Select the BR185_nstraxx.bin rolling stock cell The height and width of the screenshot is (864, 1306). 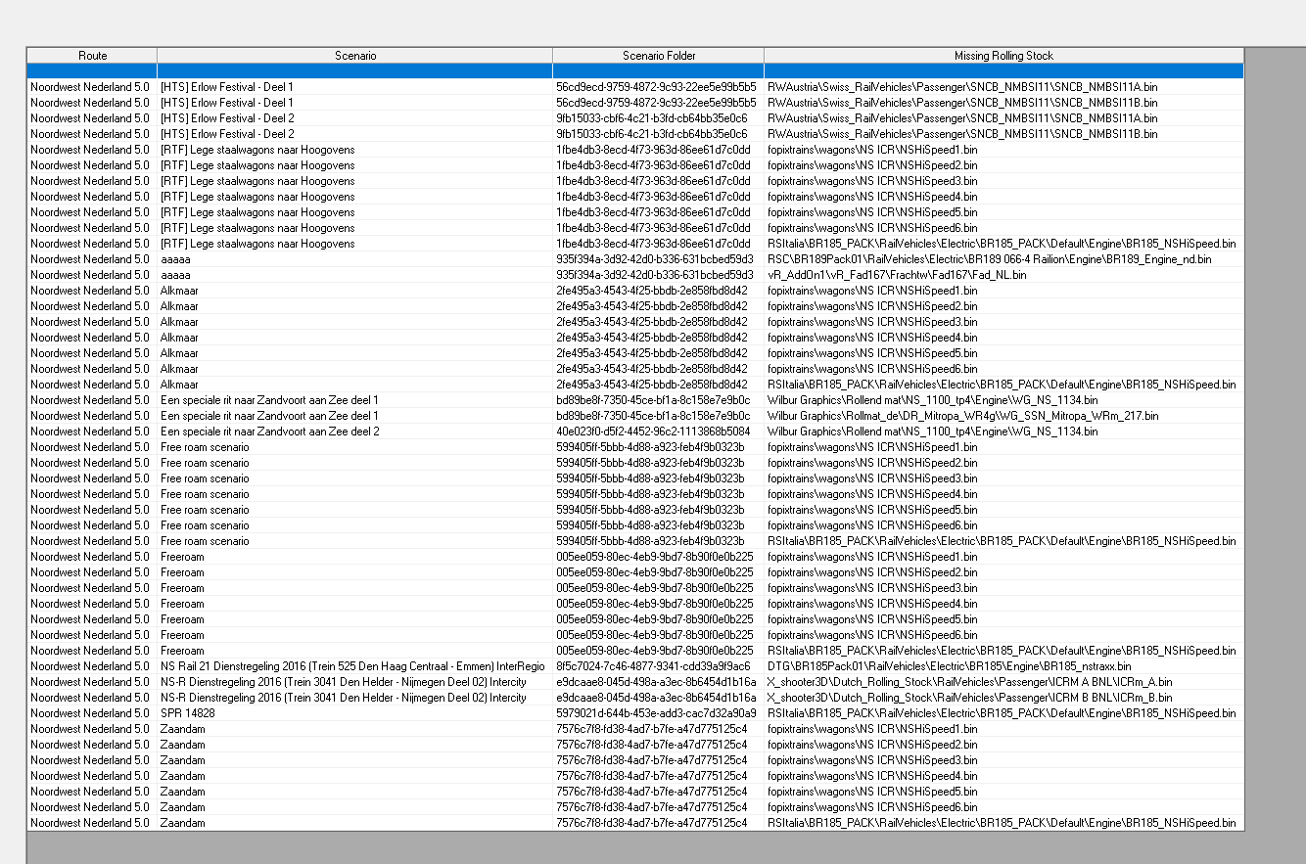[962, 666]
